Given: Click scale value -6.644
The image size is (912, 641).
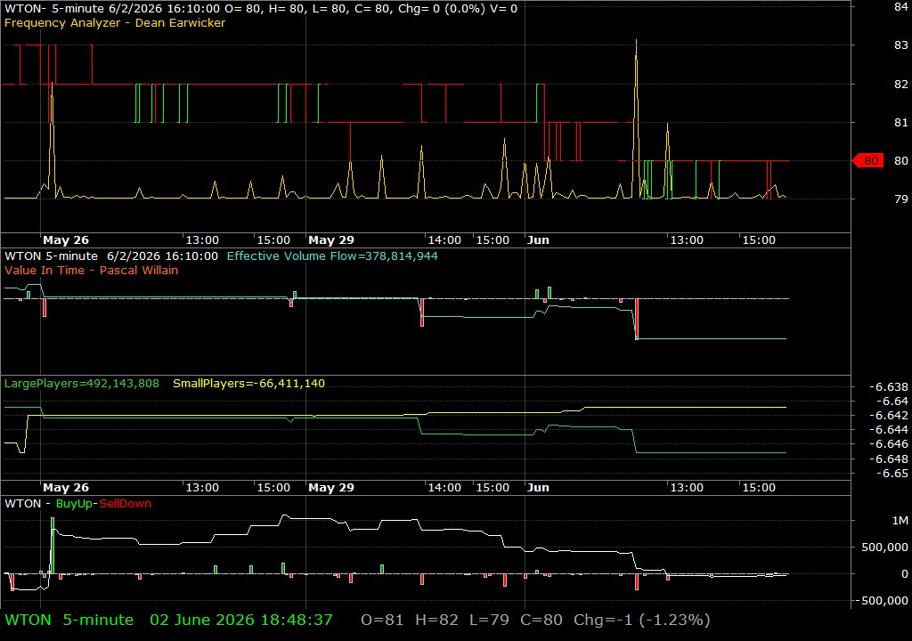Looking at the screenshot, I should click(x=888, y=430).
